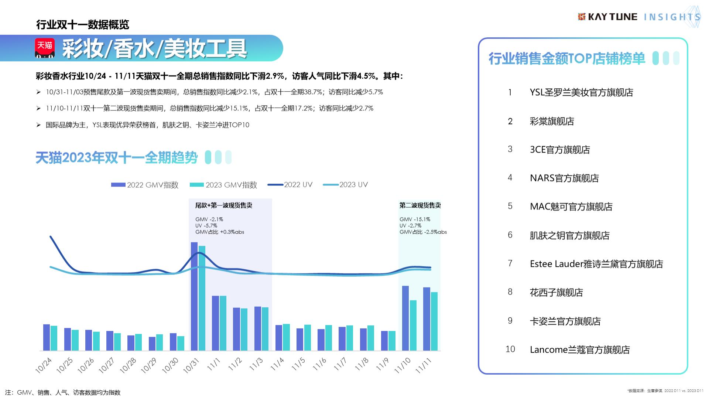Click the 11/11 2022 GMV bar
The image size is (709, 399).
[427, 319]
